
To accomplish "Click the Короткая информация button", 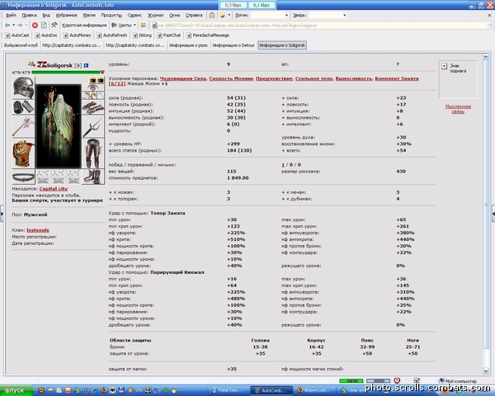I will point(84,25).
